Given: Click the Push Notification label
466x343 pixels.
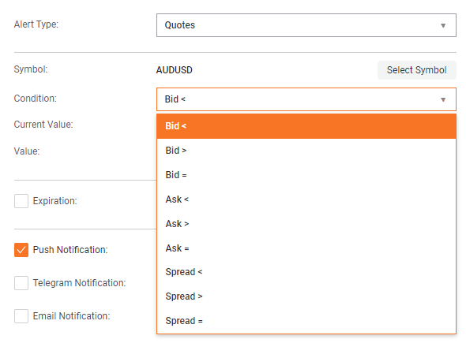Looking at the screenshot, I should click(x=70, y=250).
